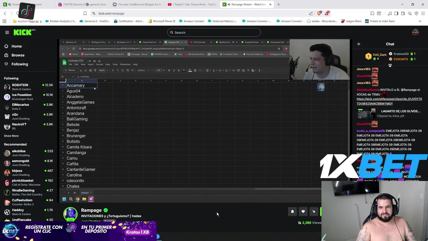Open RinaBeGaming channel
Image resolution: width=428 pixels, height=241 pixels.
point(29,192)
